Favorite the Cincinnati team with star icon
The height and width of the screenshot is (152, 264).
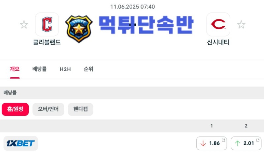click(x=241, y=24)
